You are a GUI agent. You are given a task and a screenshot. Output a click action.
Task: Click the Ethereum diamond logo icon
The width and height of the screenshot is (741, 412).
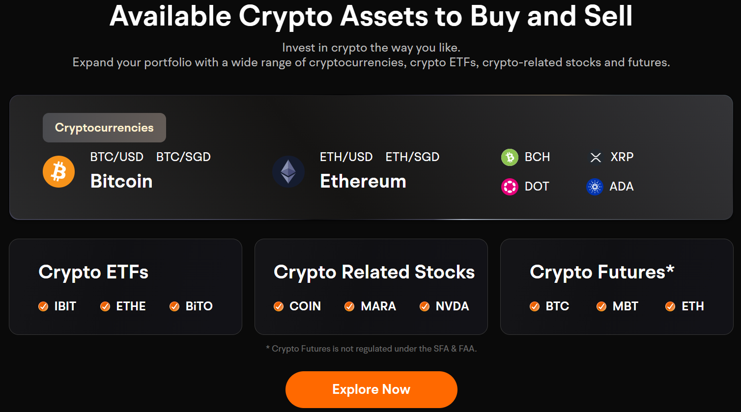[x=288, y=172]
